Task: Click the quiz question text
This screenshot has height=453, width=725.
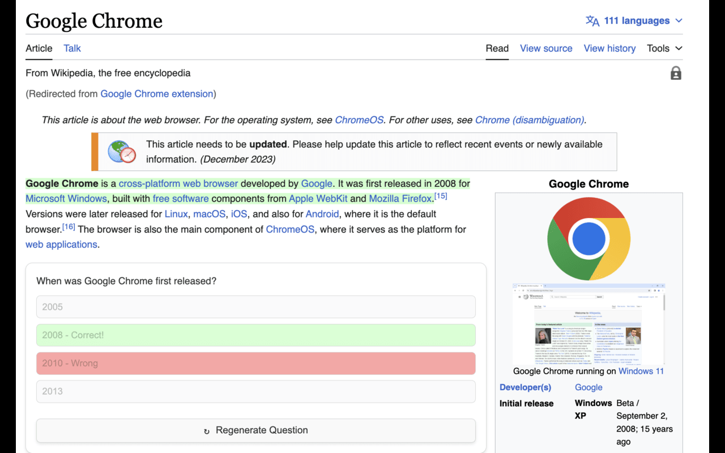Action: (126, 281)
